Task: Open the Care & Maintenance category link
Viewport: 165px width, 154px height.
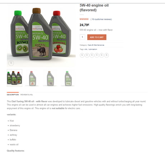Action: pyautogui.click(x=96, y=45)
